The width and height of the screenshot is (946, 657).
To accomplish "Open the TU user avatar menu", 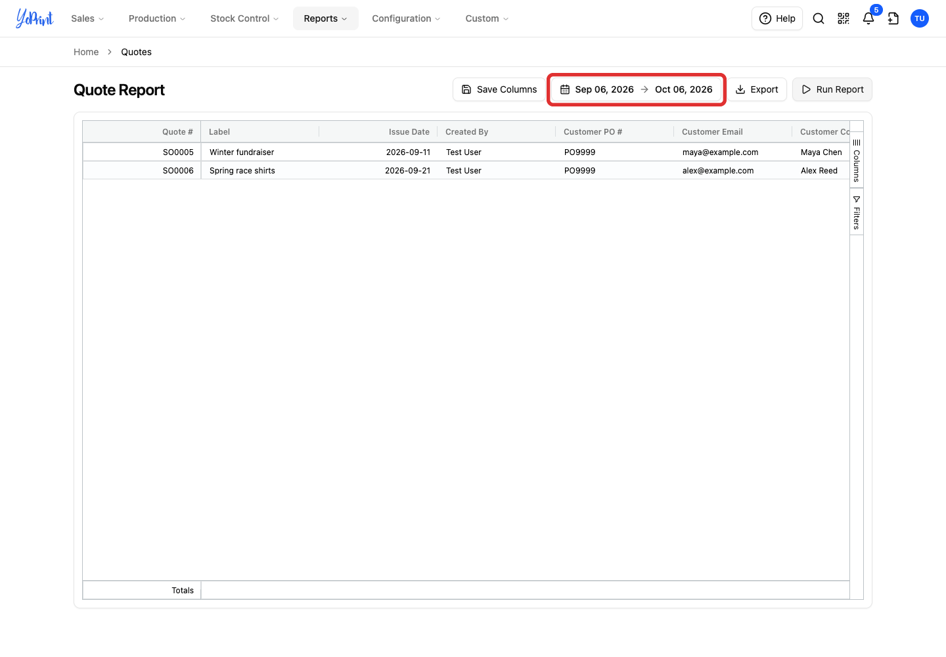I will pyautogui.click(x=920, y=18).
